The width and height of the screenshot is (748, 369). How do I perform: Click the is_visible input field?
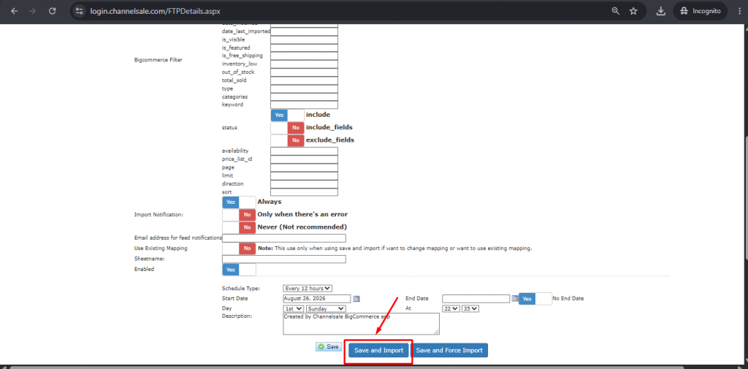305,39
